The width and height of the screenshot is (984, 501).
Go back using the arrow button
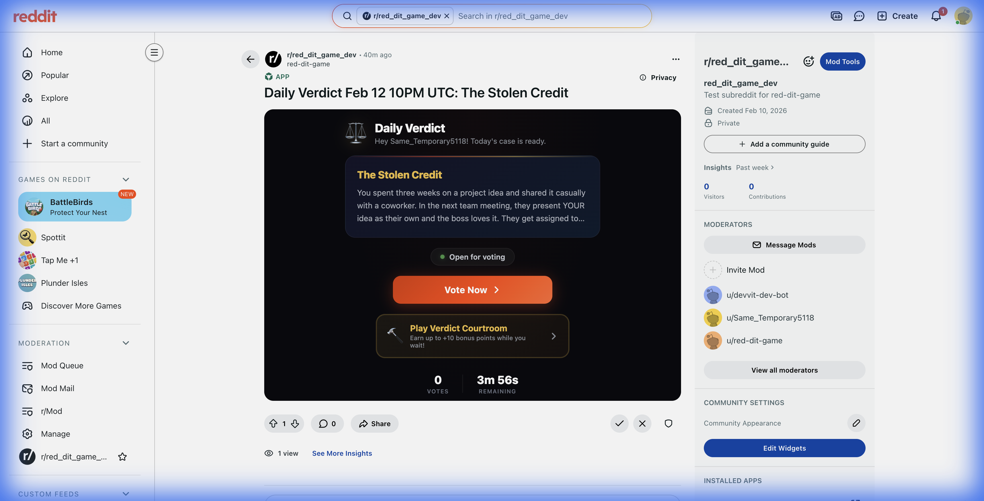250,59
